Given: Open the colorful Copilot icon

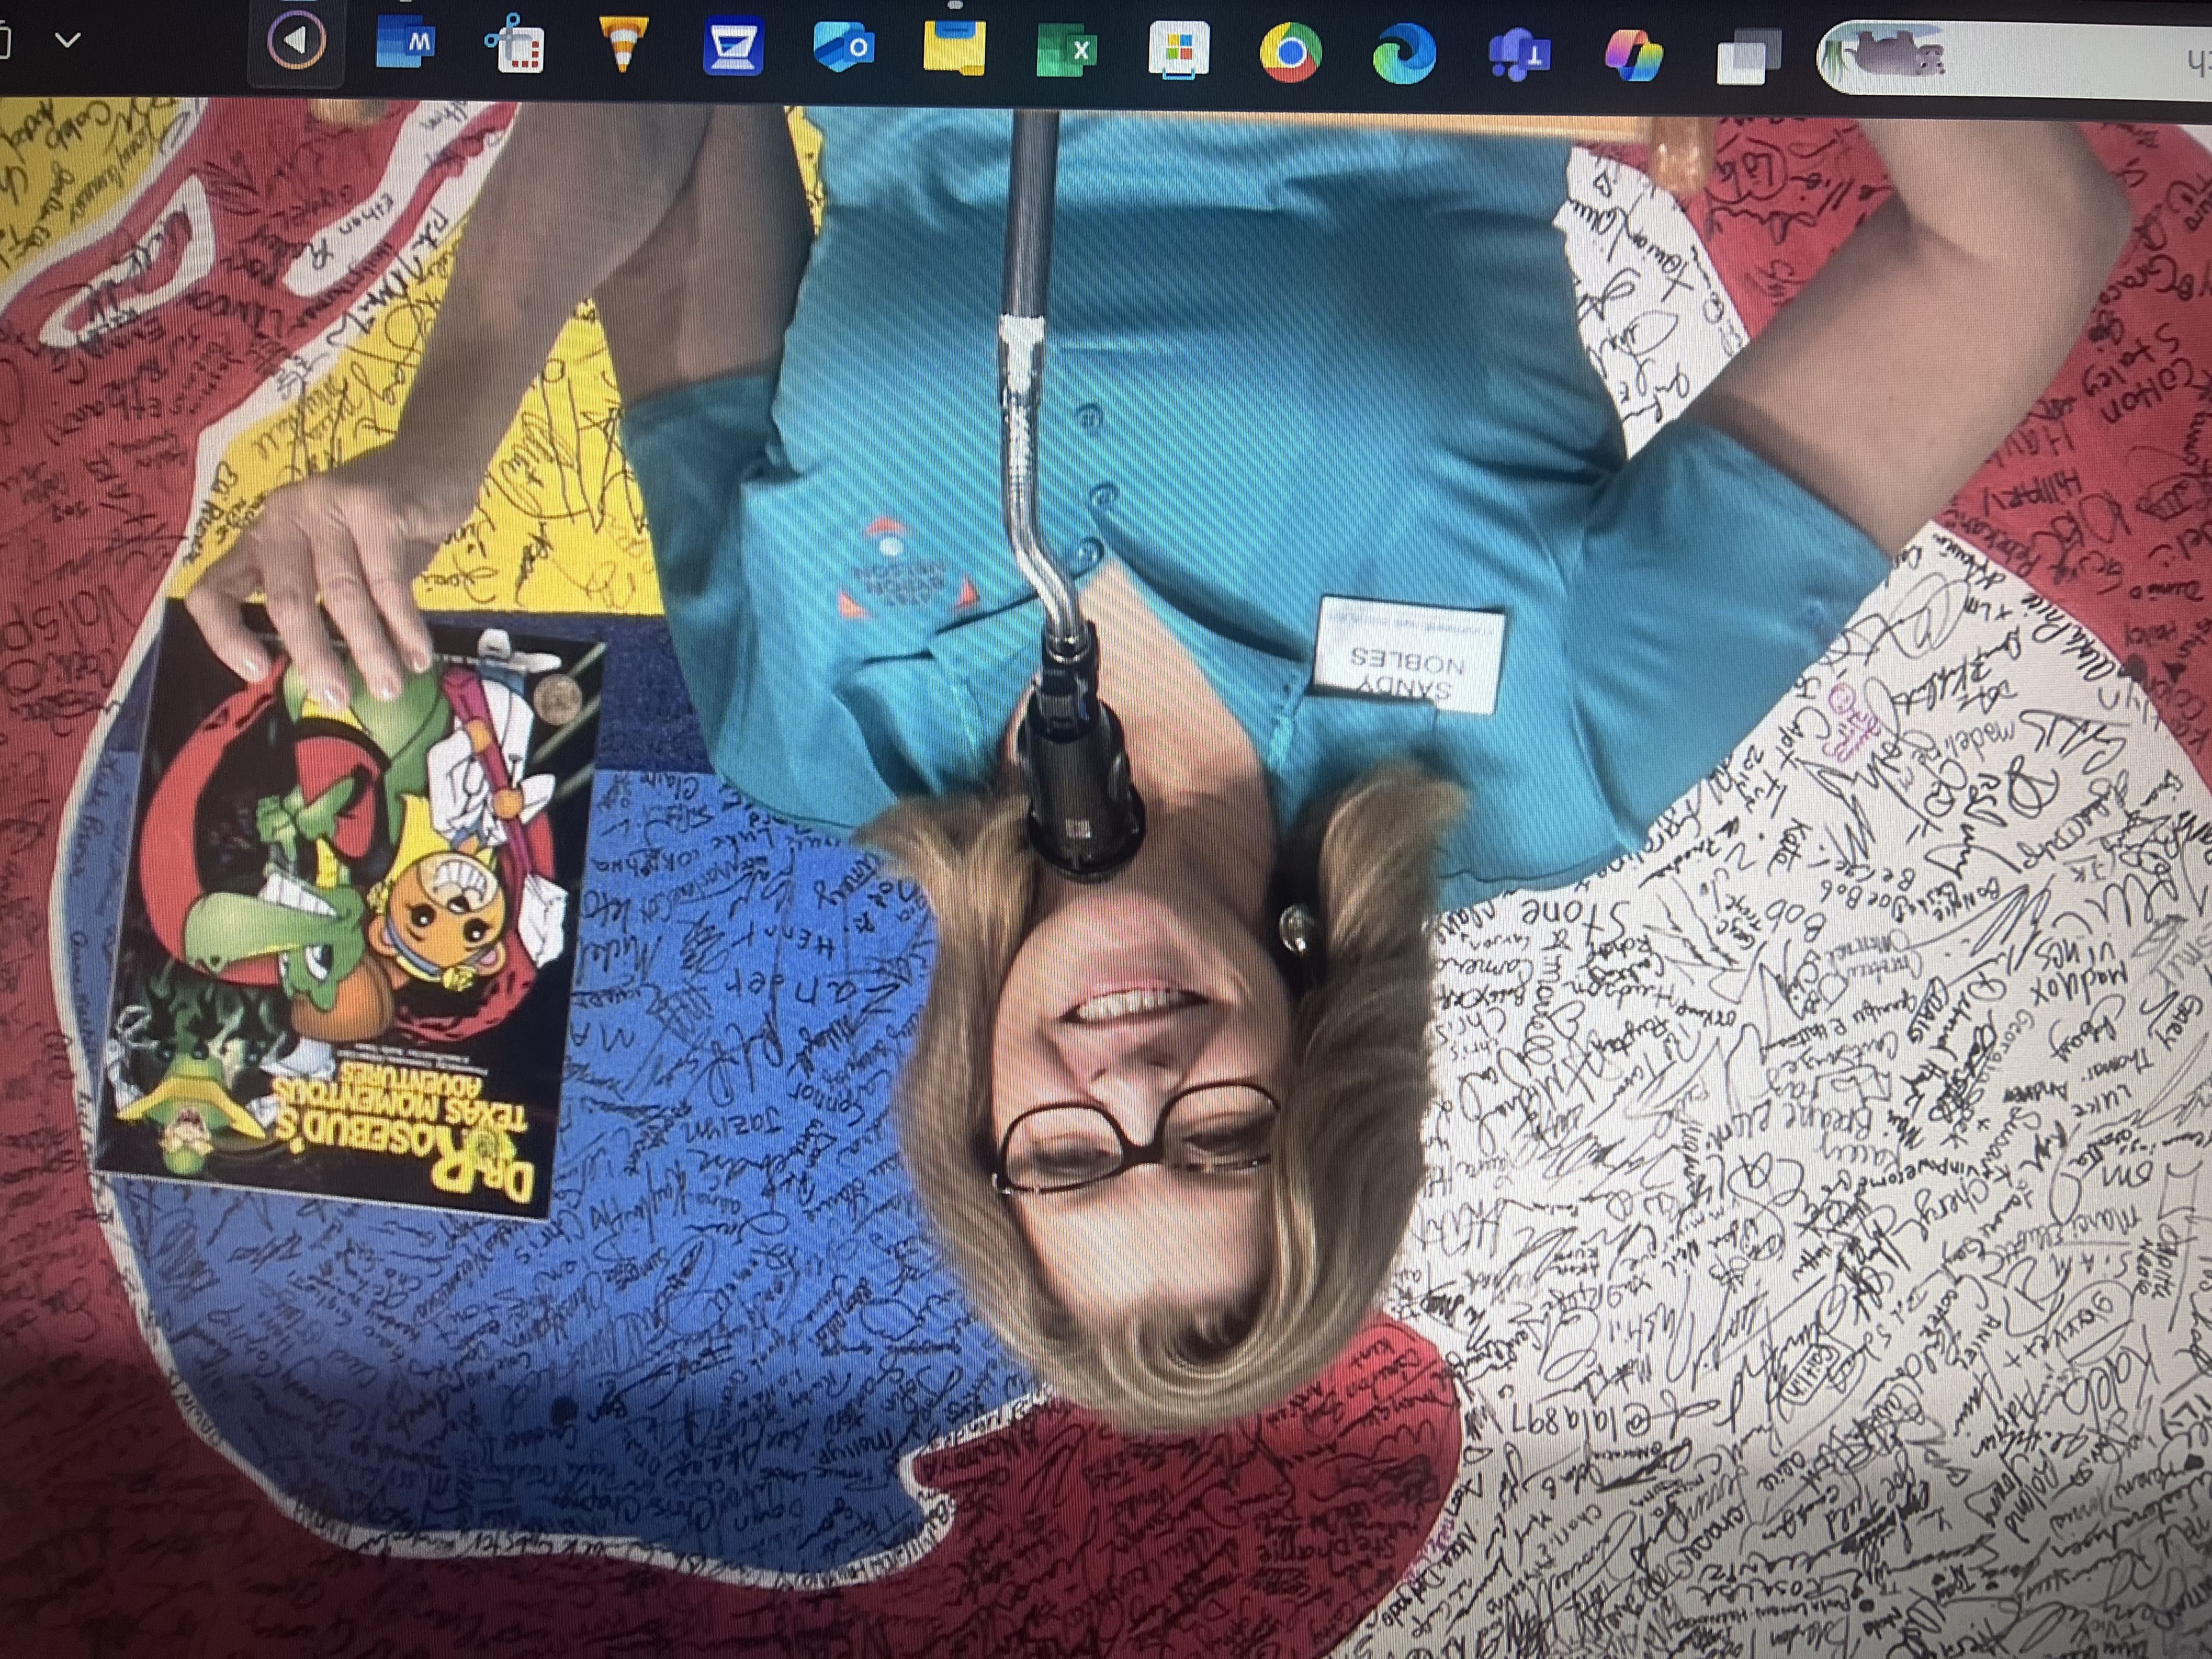Looking at the screenshot, I should pos(1633,54).
